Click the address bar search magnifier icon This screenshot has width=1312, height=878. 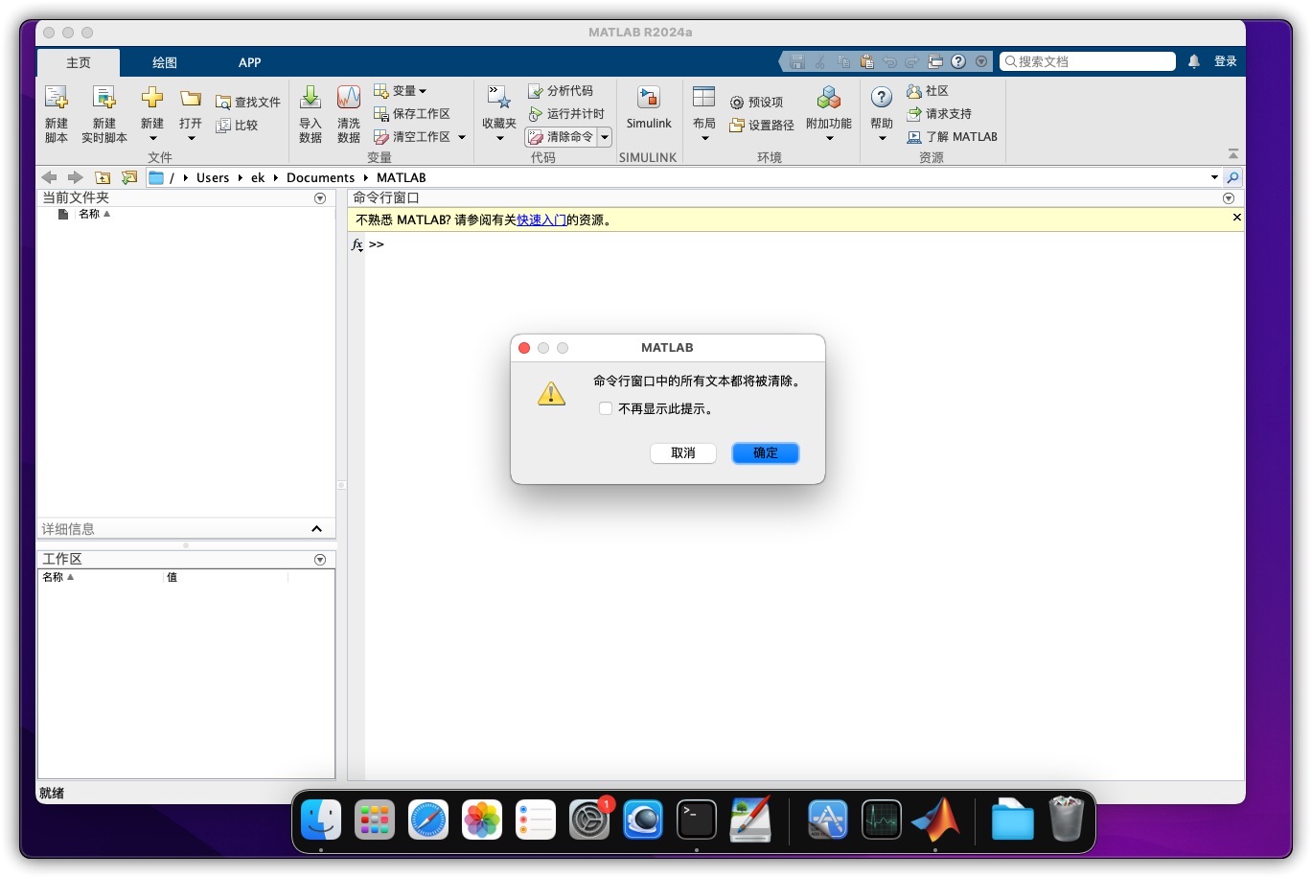tap(1233, 177)
